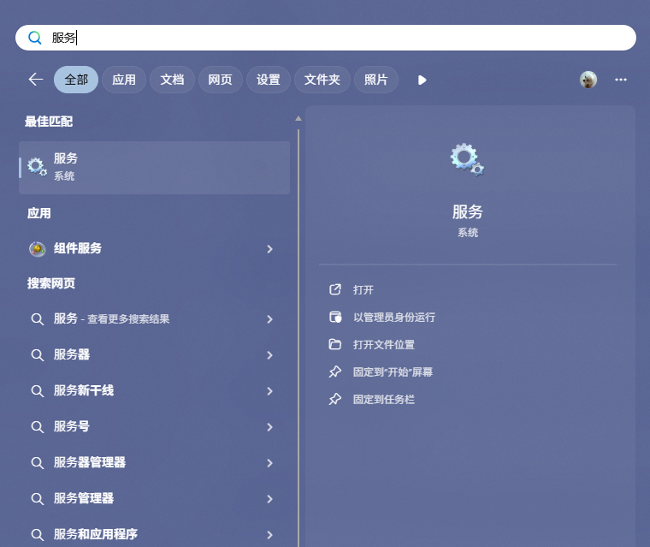Click in the search box containing 服务
650x547 pixels.
(x=326, y=38)
